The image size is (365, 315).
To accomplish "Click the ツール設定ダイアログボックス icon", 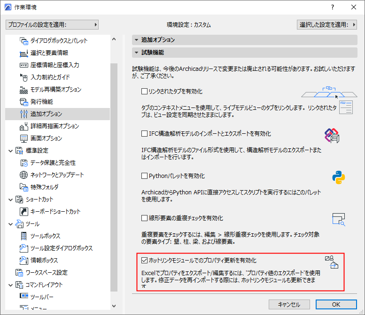I will pyautogui.click(x=24, y=248).
